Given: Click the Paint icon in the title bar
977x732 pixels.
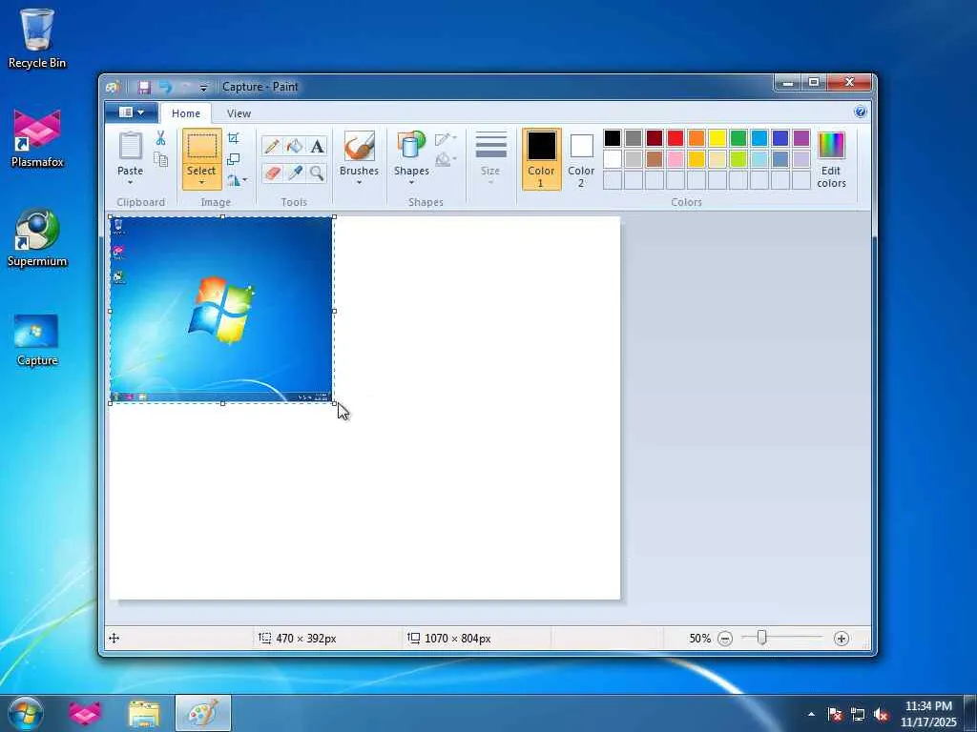Looking at the screenshot, I should (113, 87).
